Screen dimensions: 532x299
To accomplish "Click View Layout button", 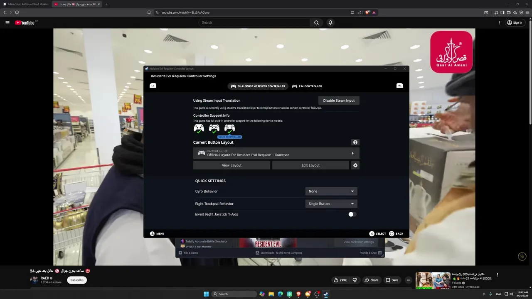I will (232, 165).
